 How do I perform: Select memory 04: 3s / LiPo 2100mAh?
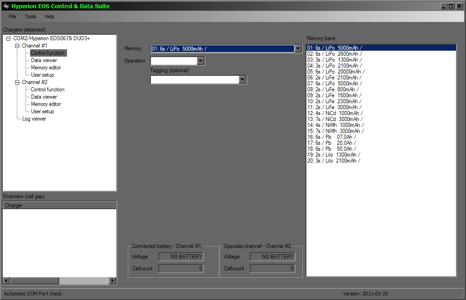coord(381,66)
